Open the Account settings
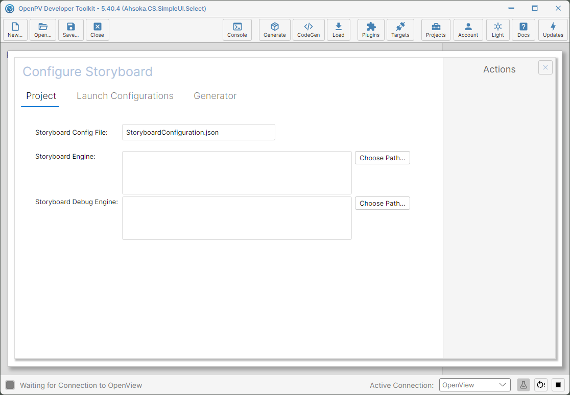The height and width of the screenshot is (395, 570). click(x=468, y=30)
